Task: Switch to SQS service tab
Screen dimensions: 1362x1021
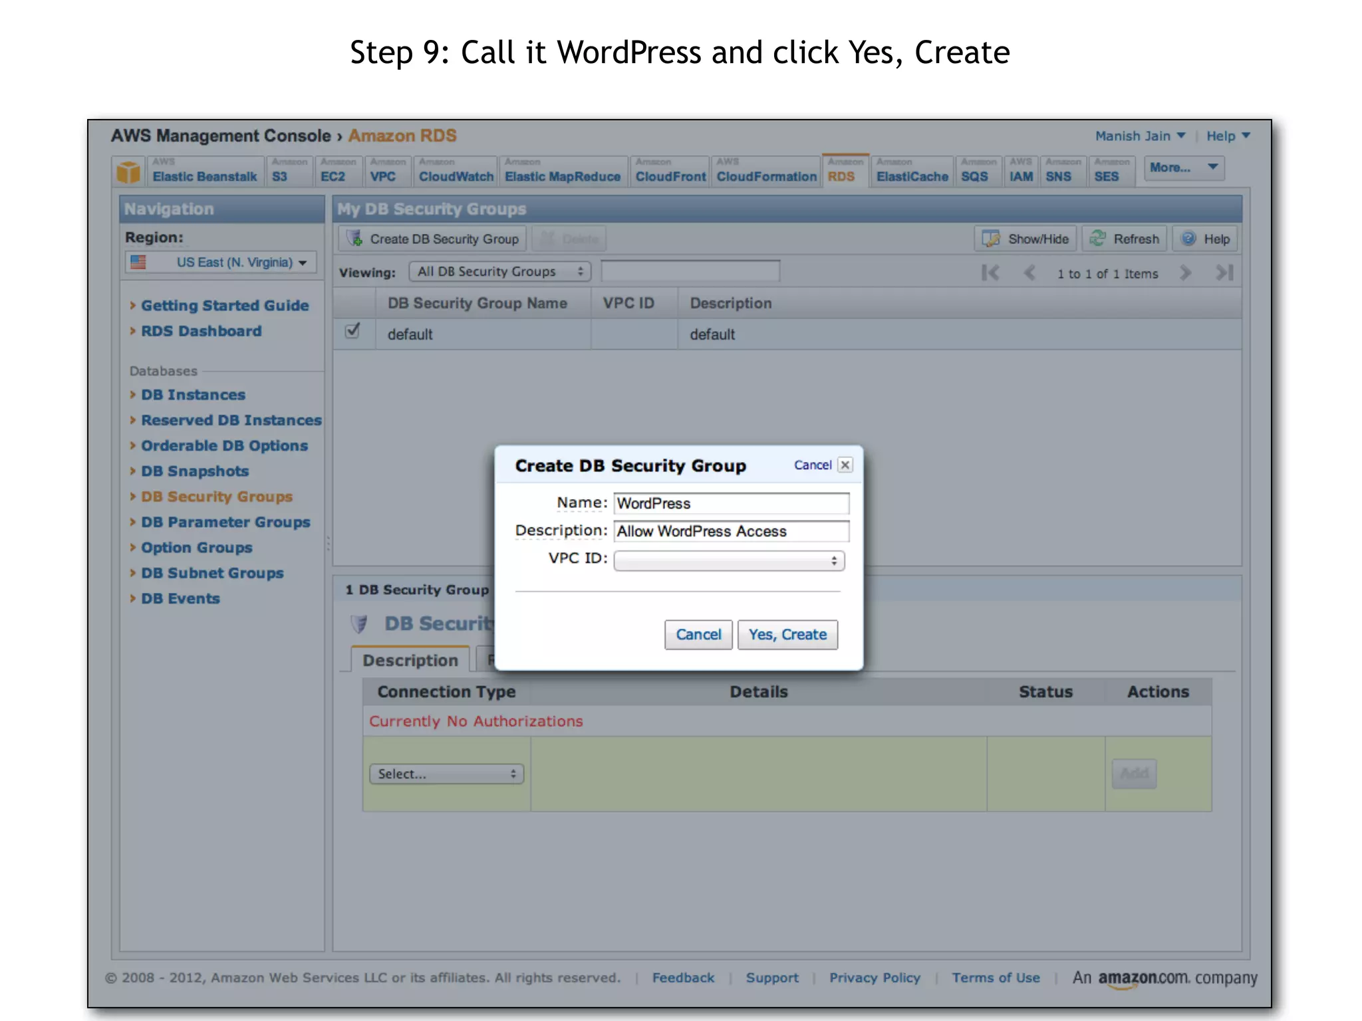Action: click(x=978, y=171)
